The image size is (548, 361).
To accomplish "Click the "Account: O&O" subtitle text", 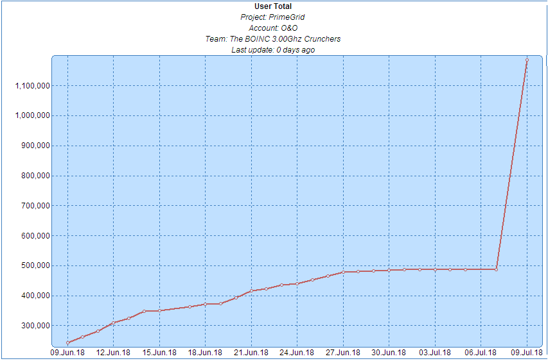I will 273,28.
